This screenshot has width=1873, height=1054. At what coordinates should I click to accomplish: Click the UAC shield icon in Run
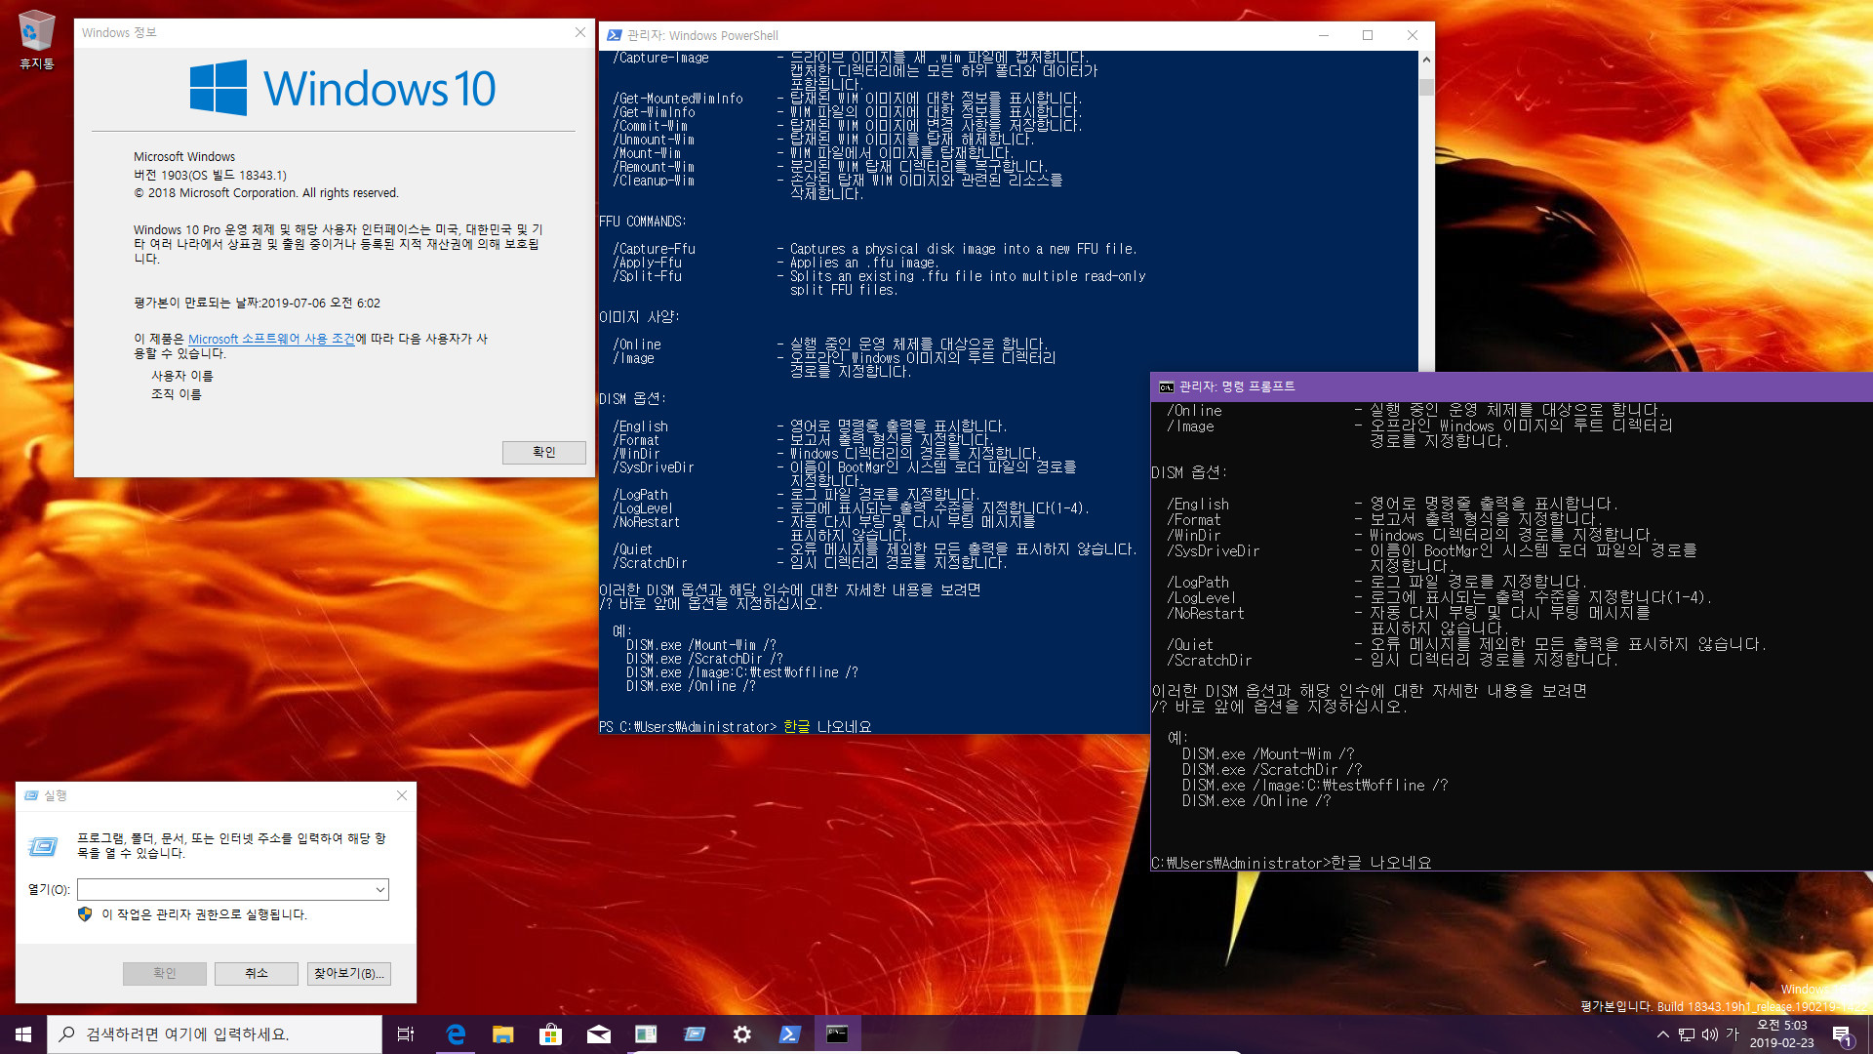click(x=85, y=914)
